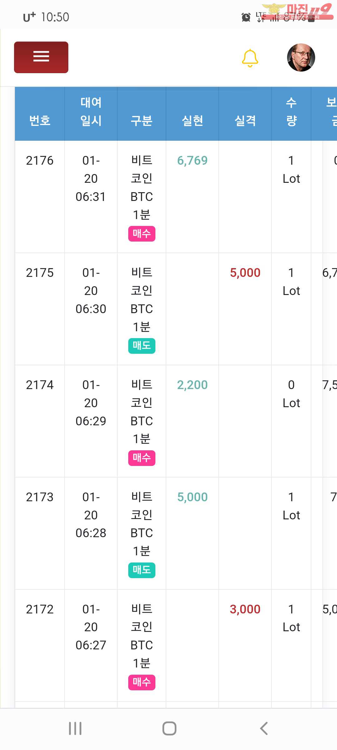This screenshot has width=337, height=750.
Task: Tap the 매도 badge in row 2175
Action: [142, 346]
